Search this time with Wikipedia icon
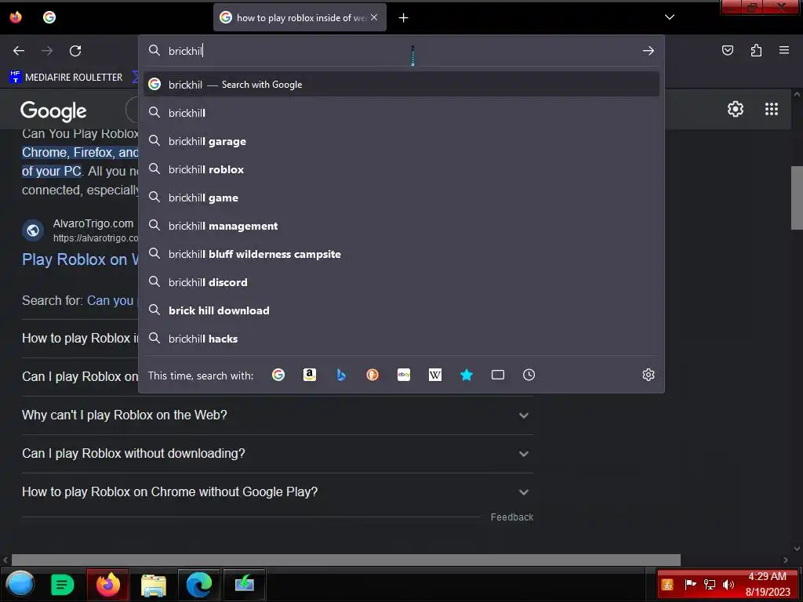 pyautogui.click(x=434, y=375)
